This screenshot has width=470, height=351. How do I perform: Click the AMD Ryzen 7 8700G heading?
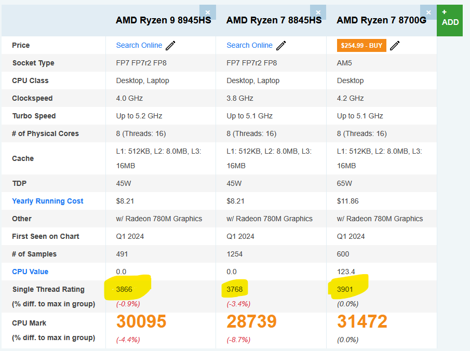coord(381,20)
